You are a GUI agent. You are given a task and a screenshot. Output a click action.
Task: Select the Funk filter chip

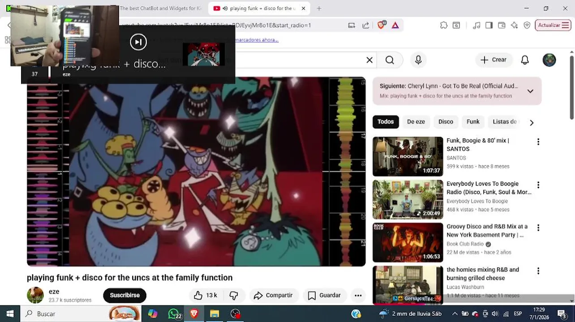(x=473, y=122)
